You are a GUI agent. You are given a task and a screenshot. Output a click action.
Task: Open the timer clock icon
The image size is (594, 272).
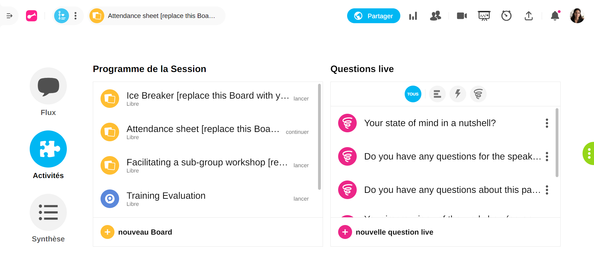506,16
